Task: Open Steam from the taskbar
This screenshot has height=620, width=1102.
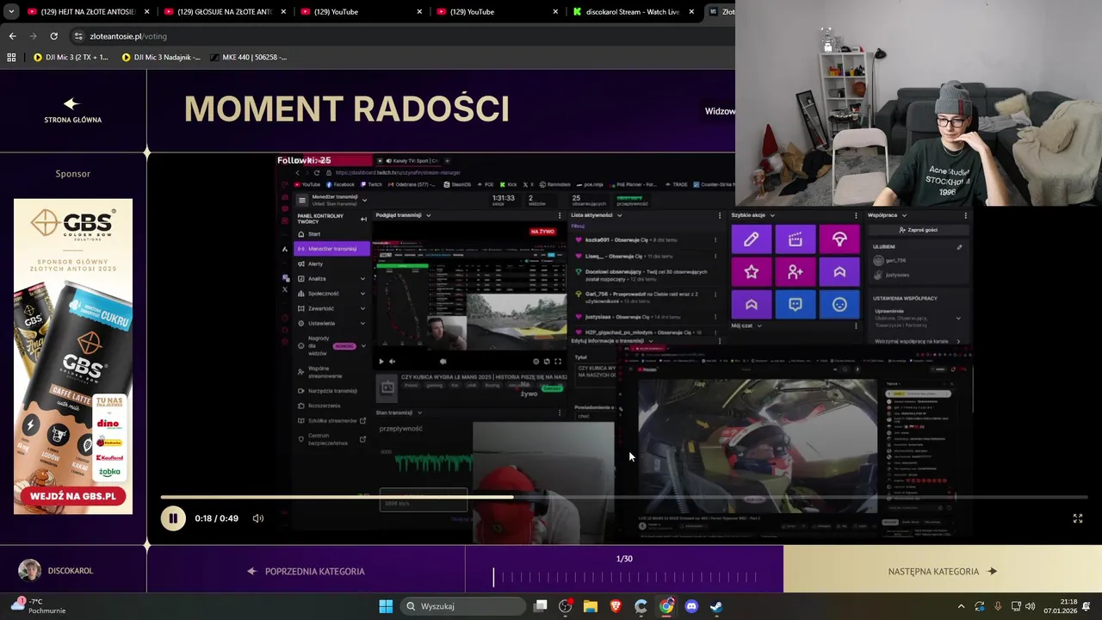Action: point(716,606)
